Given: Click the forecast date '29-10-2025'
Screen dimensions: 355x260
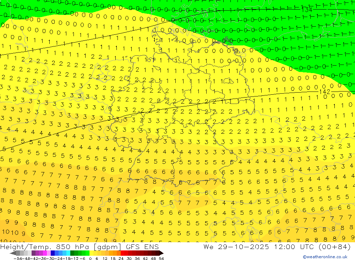Looking at the screenshot, I should pos(244,247).
